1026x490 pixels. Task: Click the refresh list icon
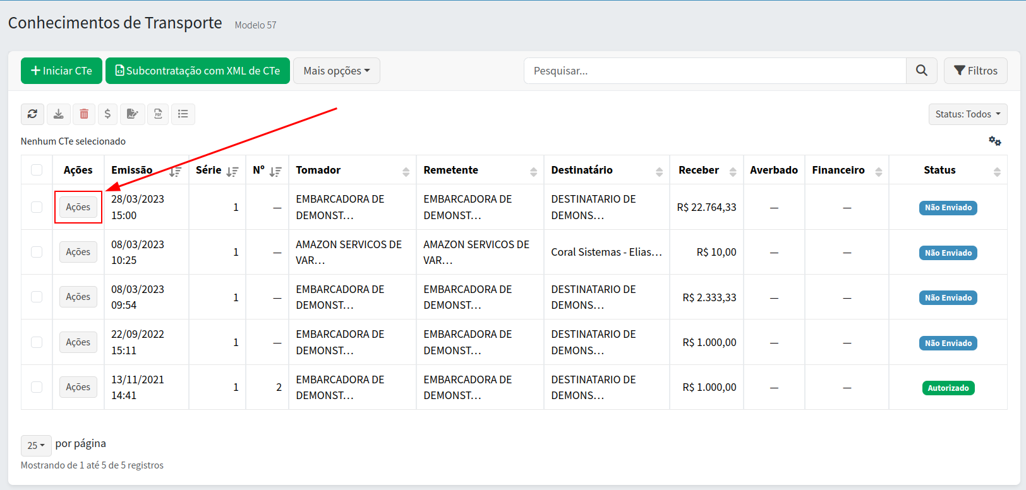[x=32, y=114]
